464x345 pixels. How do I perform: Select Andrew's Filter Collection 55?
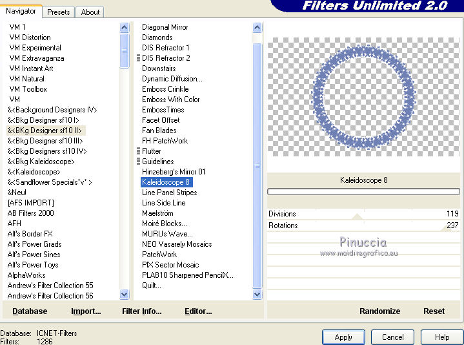(50, 286)
